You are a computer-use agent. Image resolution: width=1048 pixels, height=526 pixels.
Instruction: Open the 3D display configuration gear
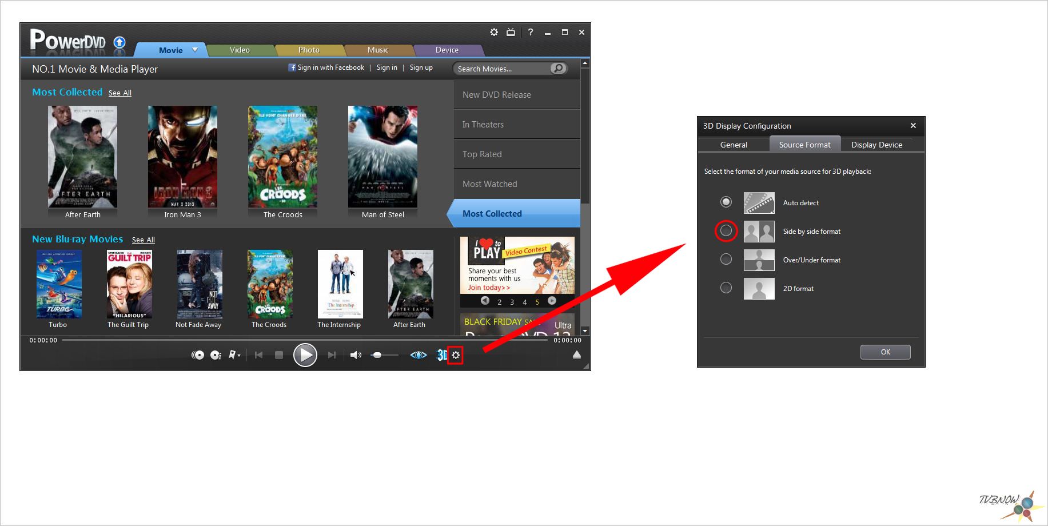pos(456,355)
